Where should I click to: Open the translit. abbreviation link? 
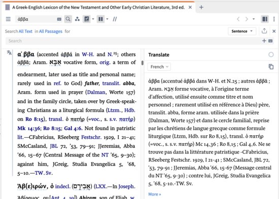point(112,84)
